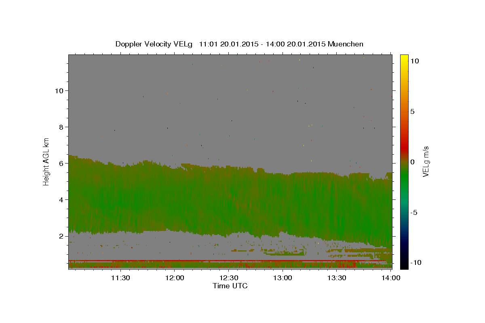485x323 pixels.
Task: Click the 'Height AGL km' axis label
Action: point(46,162)
